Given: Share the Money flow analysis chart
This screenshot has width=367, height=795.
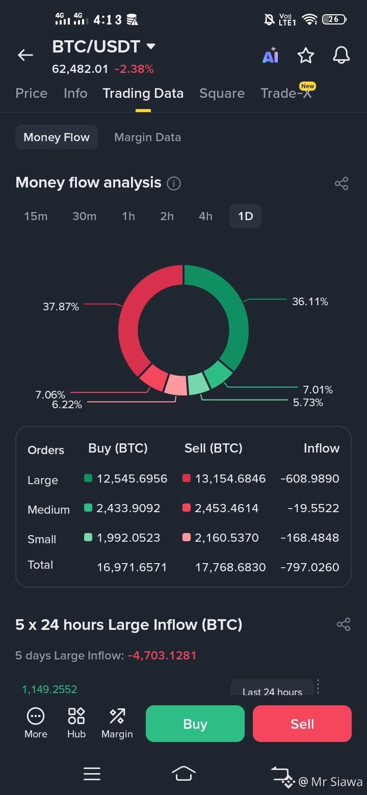Looking at the screenshot, I should tap(342, 183).
